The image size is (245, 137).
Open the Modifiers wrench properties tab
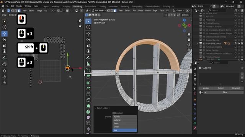tap(195, 104)
